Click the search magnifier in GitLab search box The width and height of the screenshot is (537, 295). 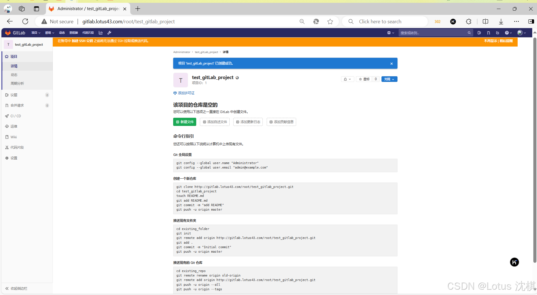point(469,33)
